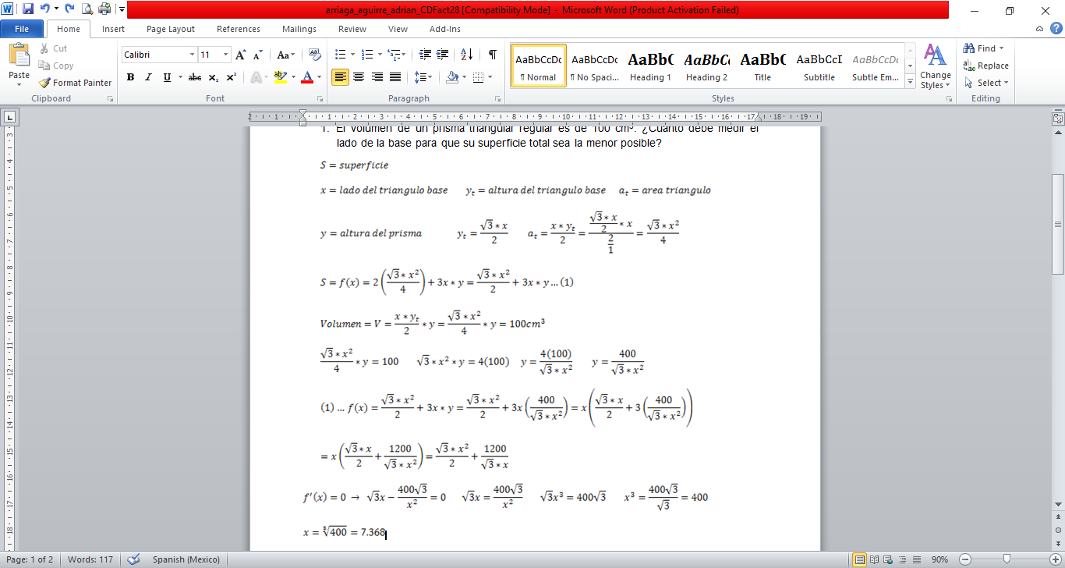Click the Justify alignment icon
The height and width of the screenshot is (568, 1065).
395,77
